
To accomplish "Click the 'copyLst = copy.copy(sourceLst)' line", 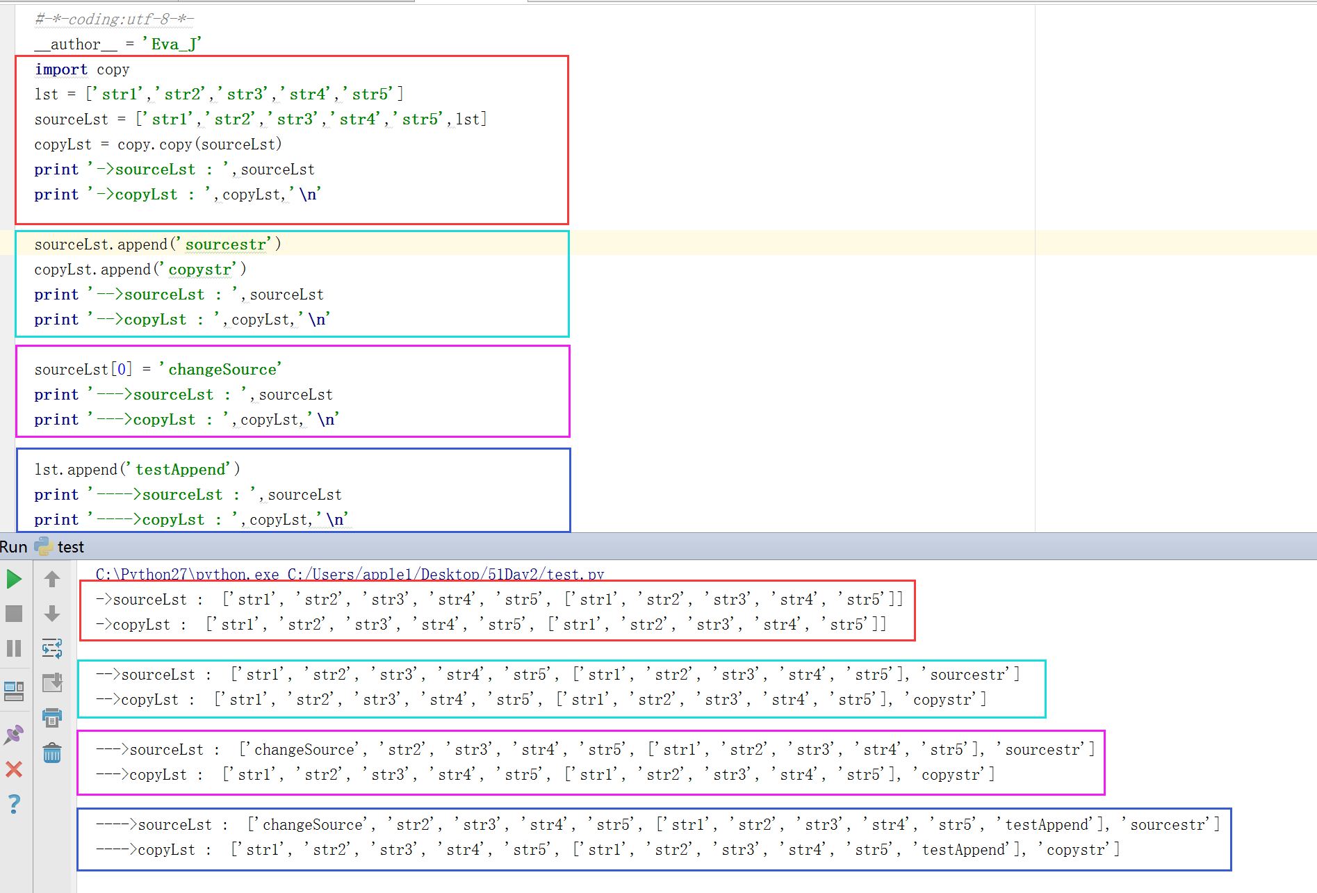I will pyautogui.click(x=158, y=145).
